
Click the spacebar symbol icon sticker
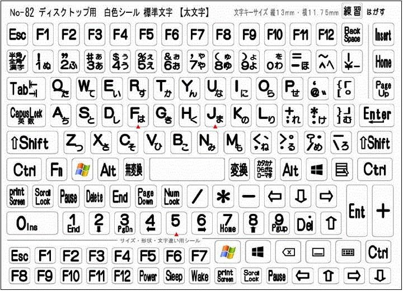318,252
